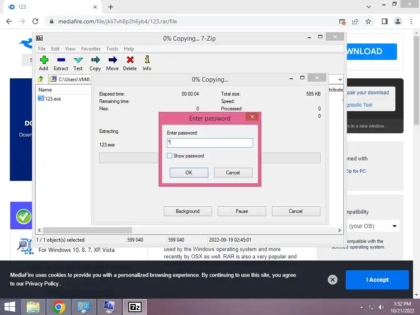Click the blue DOWNLOAD button on MediaFire
Screen dimensions: 420x315
coord(372,51)
